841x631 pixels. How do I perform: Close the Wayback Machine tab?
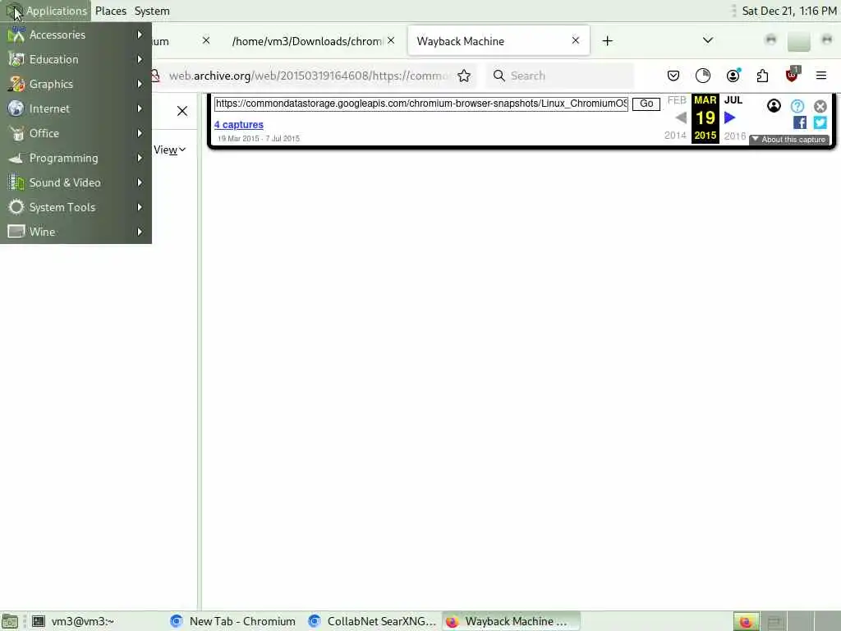576,40
